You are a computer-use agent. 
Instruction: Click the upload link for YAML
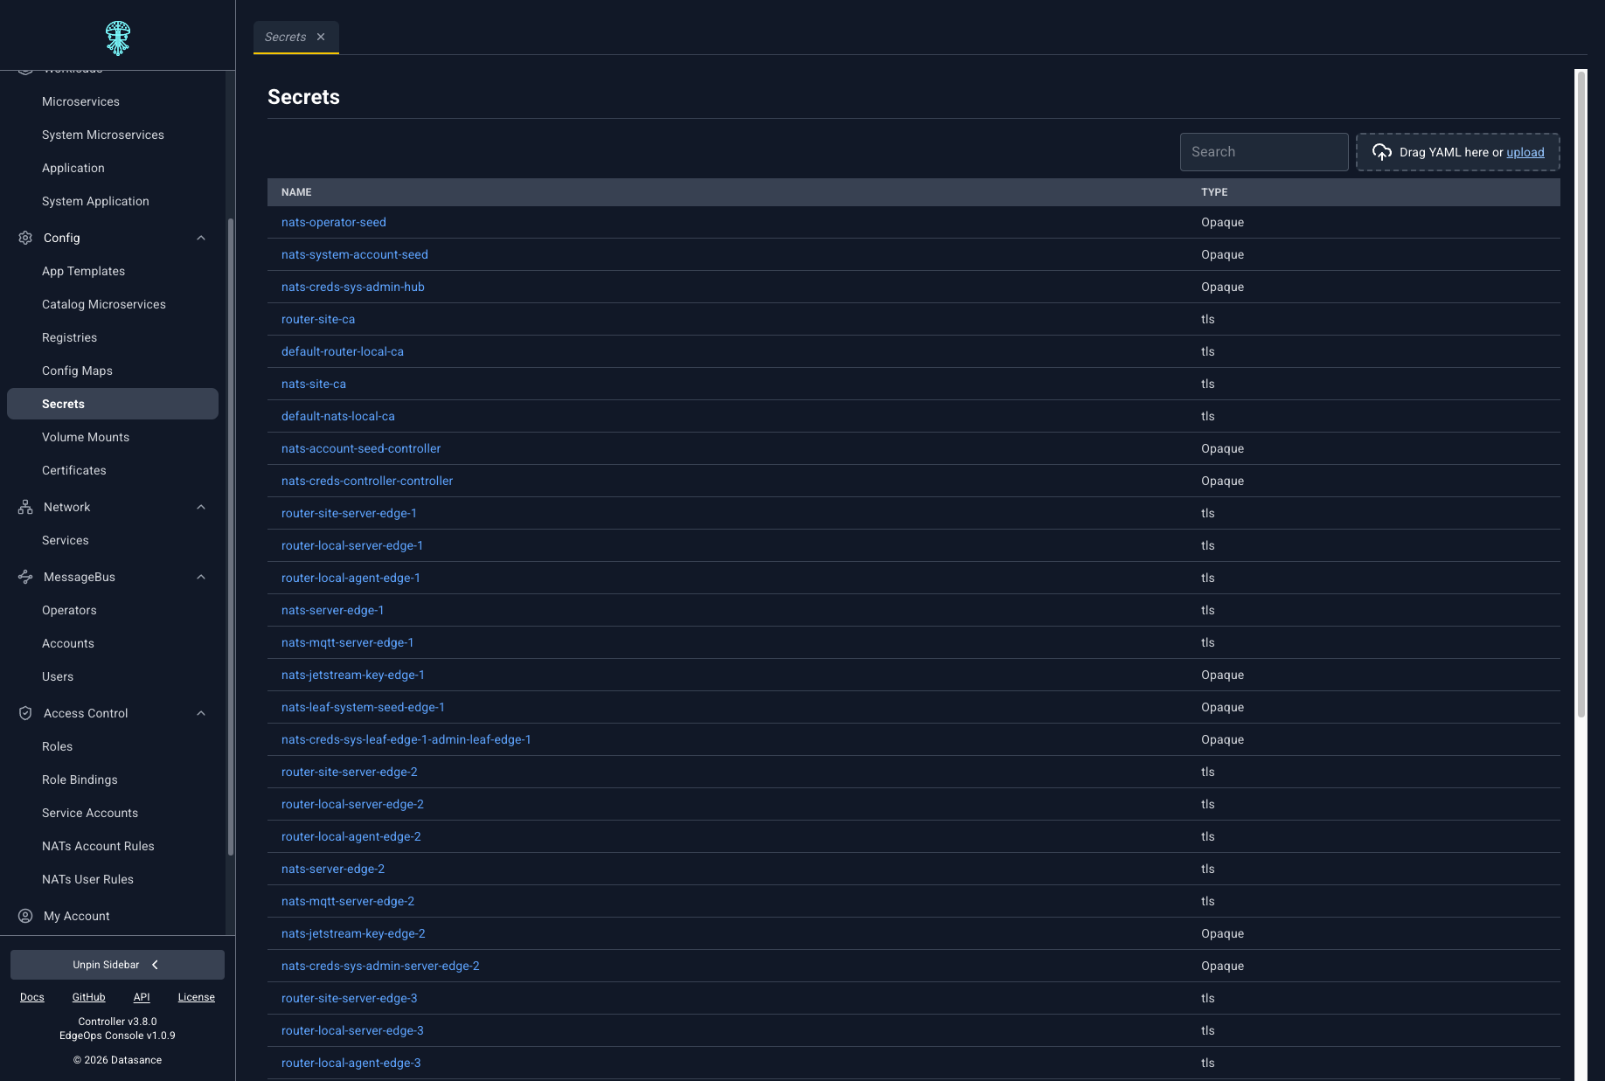[1525, 152]
